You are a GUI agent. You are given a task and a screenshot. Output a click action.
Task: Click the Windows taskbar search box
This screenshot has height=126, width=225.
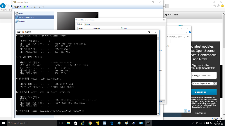(32, 123)
